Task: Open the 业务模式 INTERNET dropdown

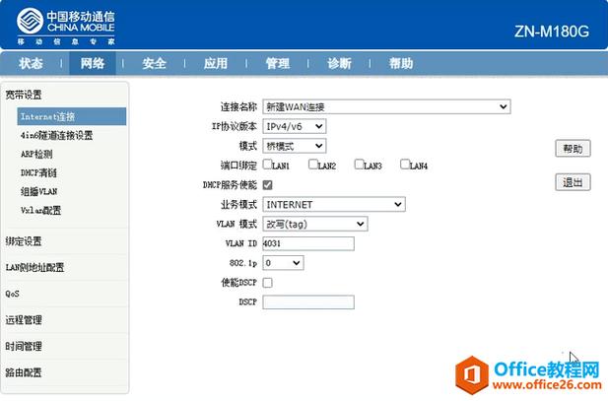Action: [x=334, y=204]
